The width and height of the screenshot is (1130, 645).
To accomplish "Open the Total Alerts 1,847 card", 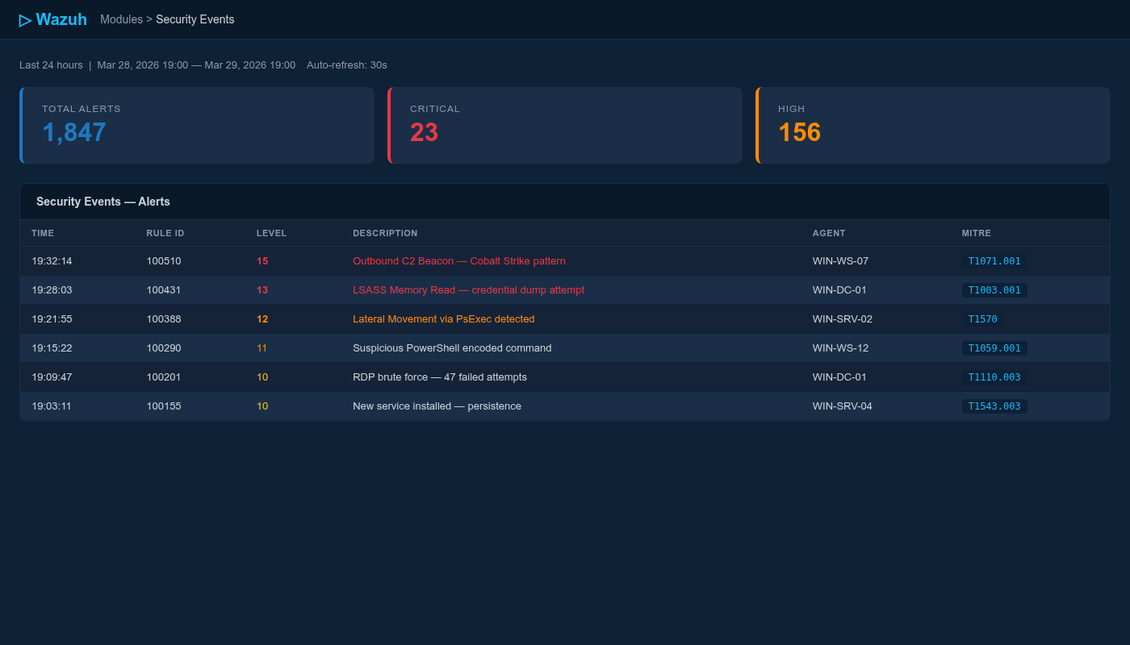I will coord(197,126).
